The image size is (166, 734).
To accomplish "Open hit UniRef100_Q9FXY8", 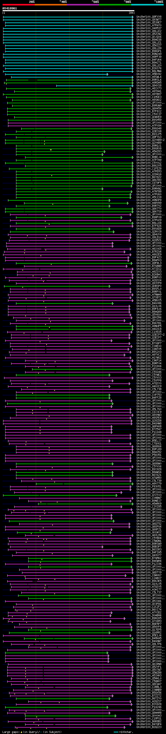I will (x=149, y=17).
